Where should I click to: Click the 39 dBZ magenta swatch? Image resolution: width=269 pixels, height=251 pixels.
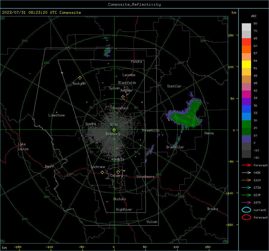(x=246, y=94)
